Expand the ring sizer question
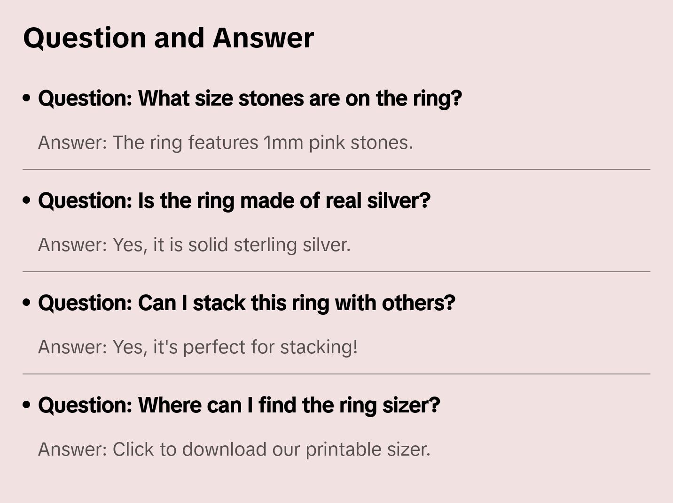Screen dimensions: 673x503 point(239,405)
